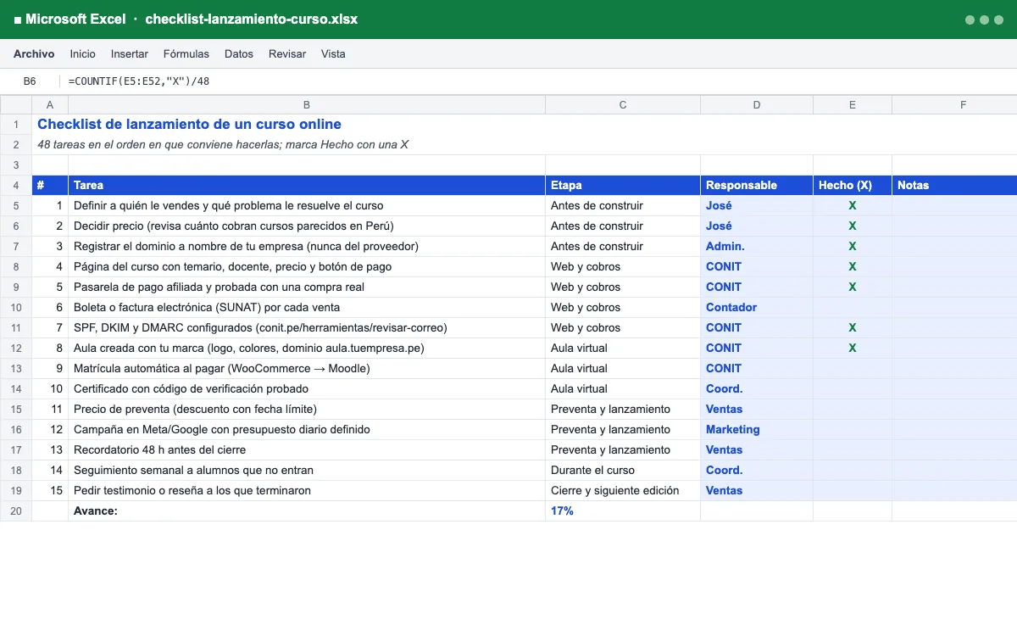
Task: Click task number 12 cell
Action: (x=50, y=429)
